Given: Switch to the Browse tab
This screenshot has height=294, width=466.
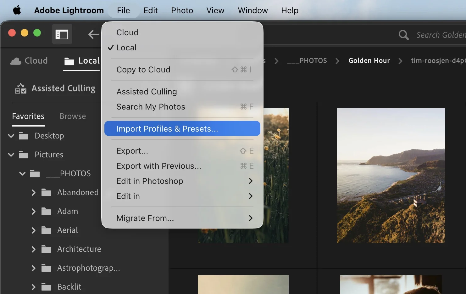Looking at the screenshot, I should click(x=72, y=116).
